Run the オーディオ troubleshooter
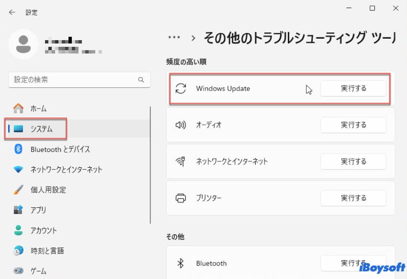 (353, 125)
